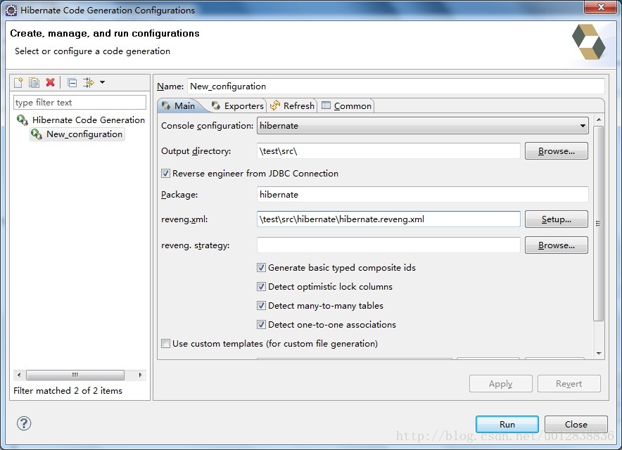
Task: Switch to the Exporters tab
Action: (238, 106)
